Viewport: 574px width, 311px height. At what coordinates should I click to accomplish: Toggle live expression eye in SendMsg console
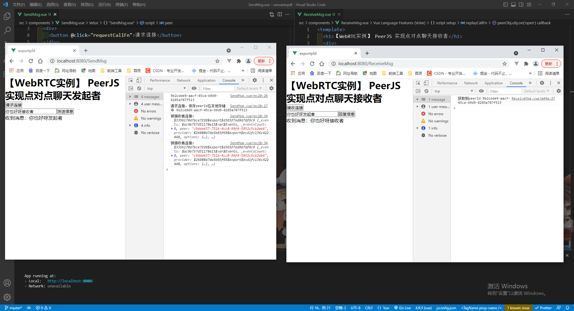pyautogui.click(x=194, y=89)
